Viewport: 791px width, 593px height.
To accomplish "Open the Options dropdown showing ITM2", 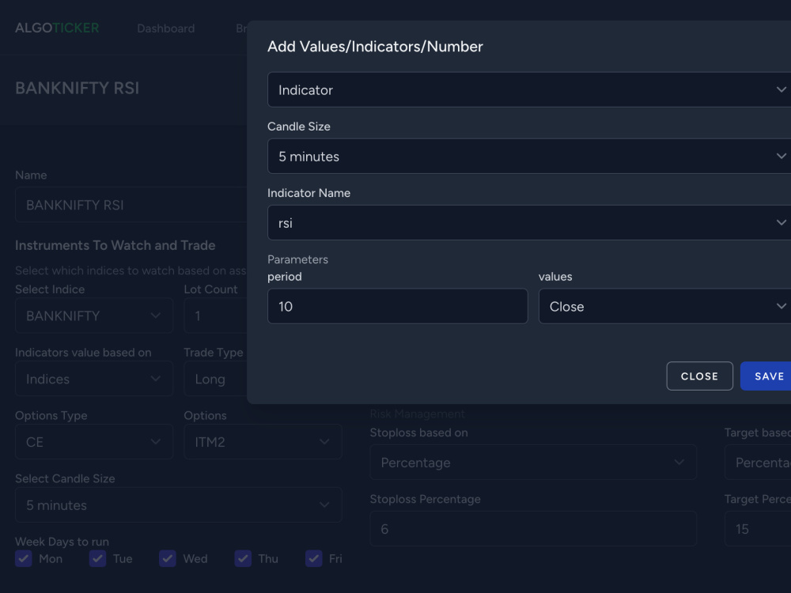I will click(x=263, y=442).
